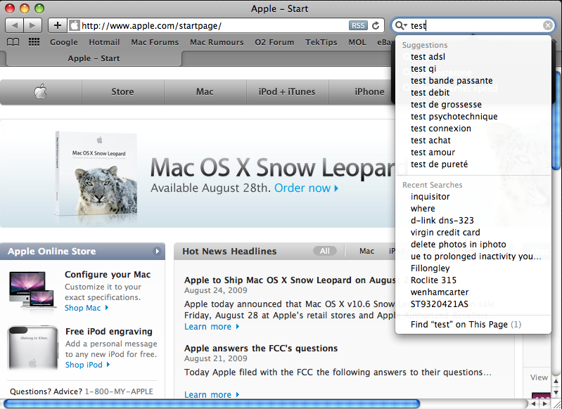Open the Hotmail bookmark
Screen dimensions: 562x409
tap(104, 42)
